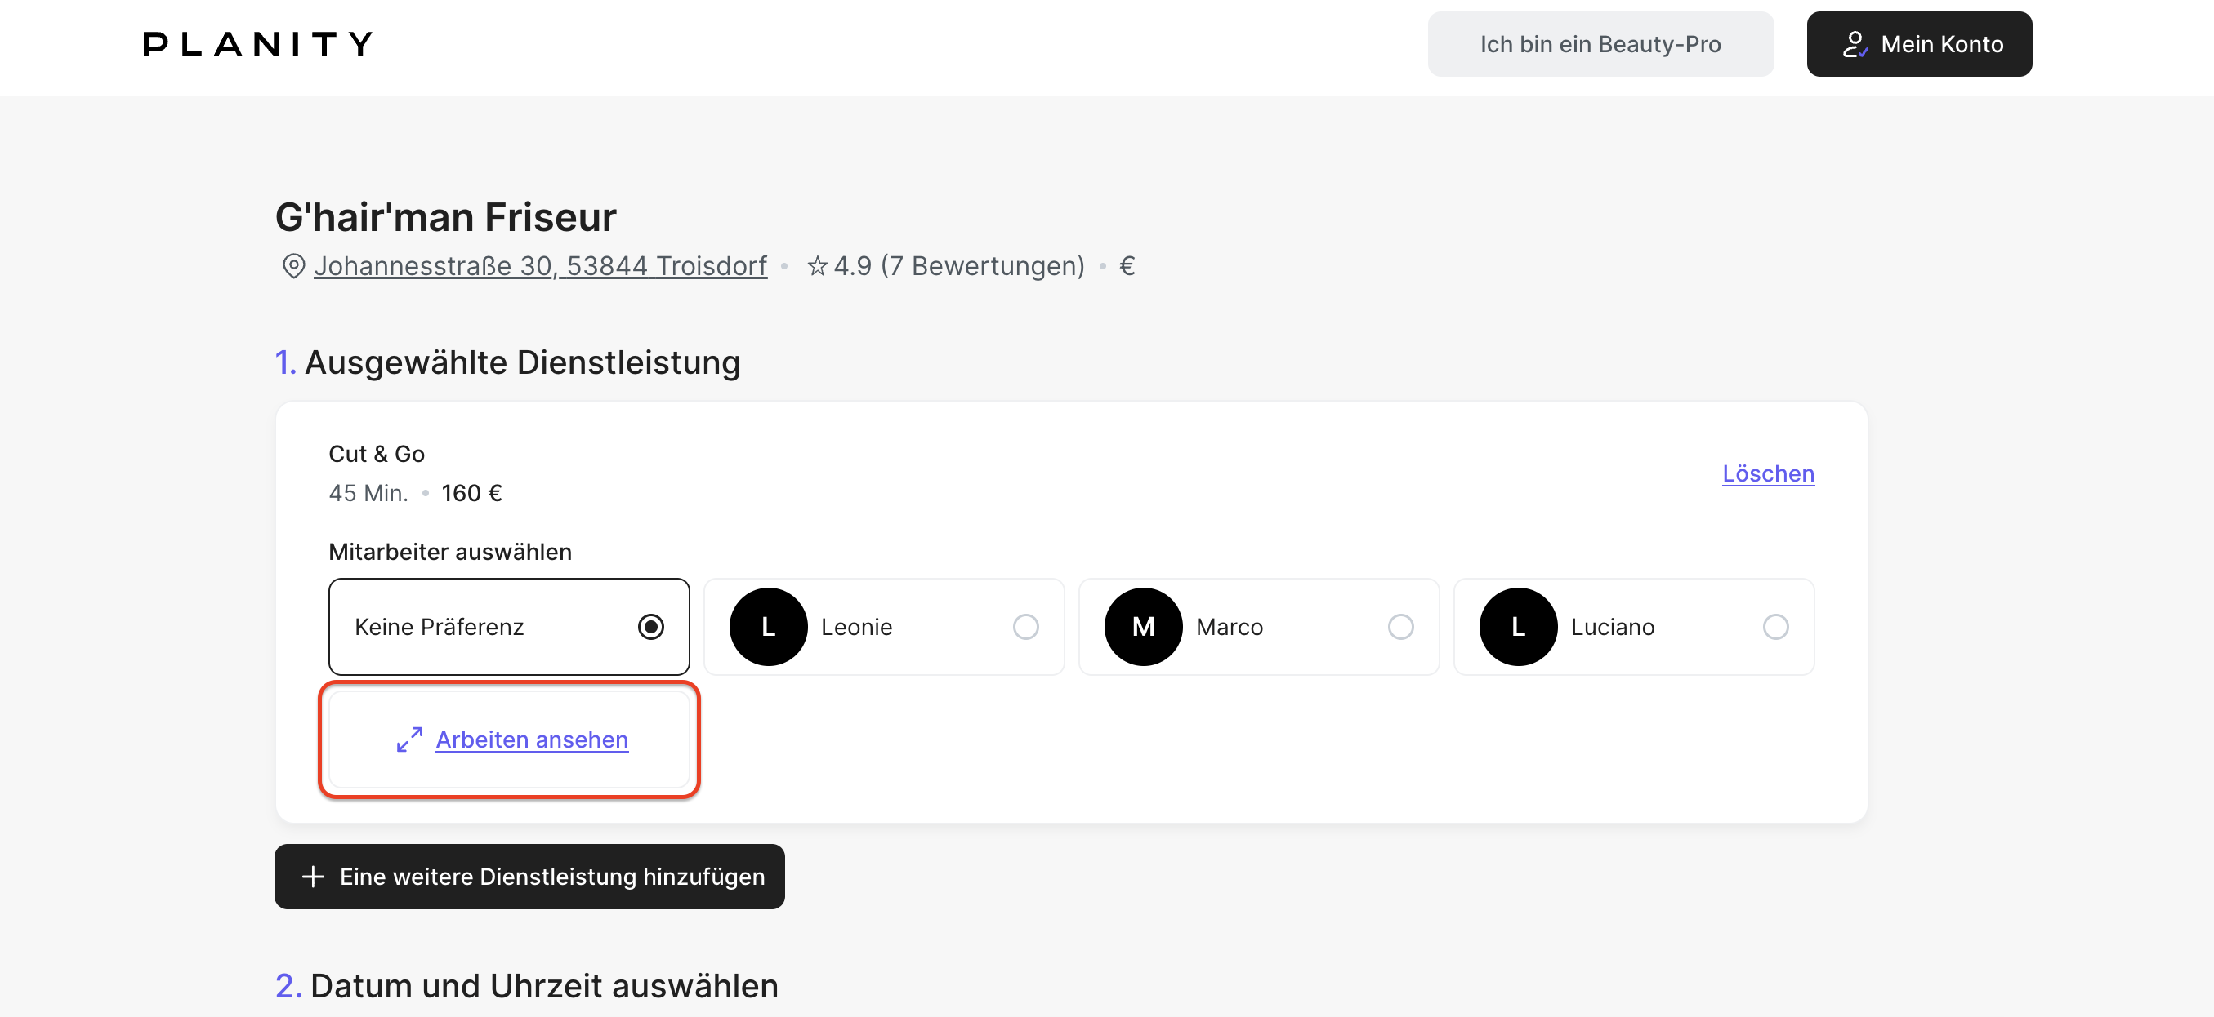
Task: Pick the Luciano radio button
Action: pos(1774,627)
